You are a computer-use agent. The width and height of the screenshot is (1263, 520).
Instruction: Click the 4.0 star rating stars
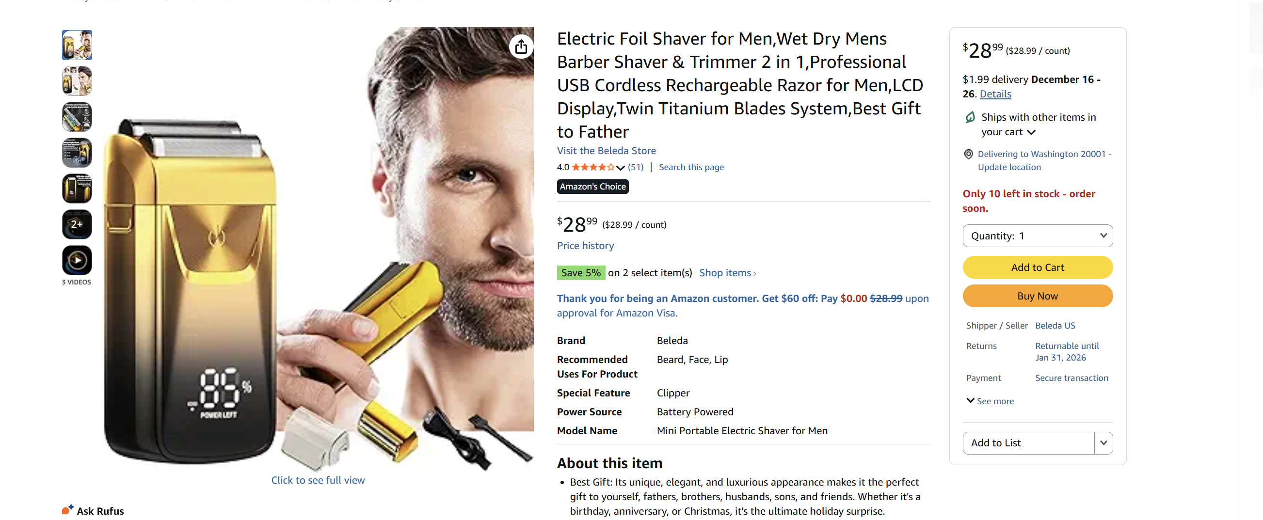[593, 167]
